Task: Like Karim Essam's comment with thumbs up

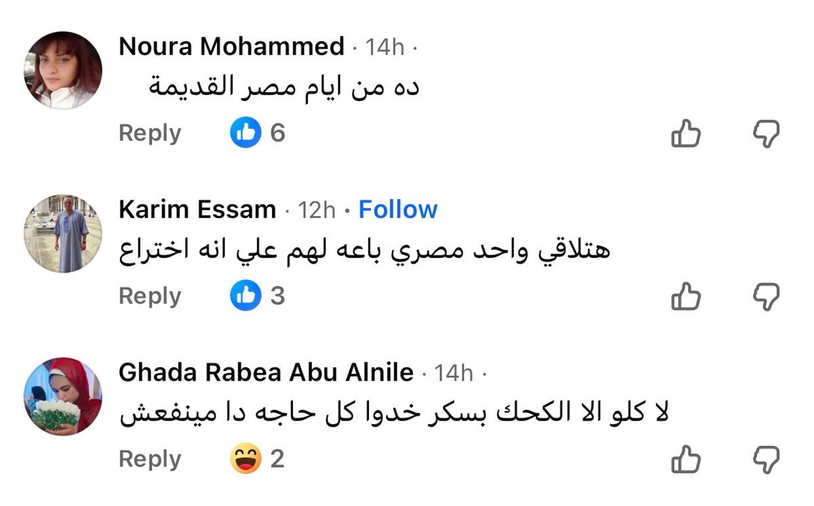Action: pos(685,297)
